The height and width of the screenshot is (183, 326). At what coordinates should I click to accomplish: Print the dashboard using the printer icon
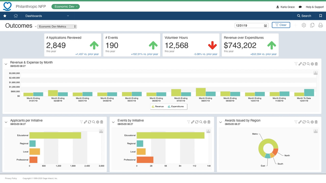[320, 25]
